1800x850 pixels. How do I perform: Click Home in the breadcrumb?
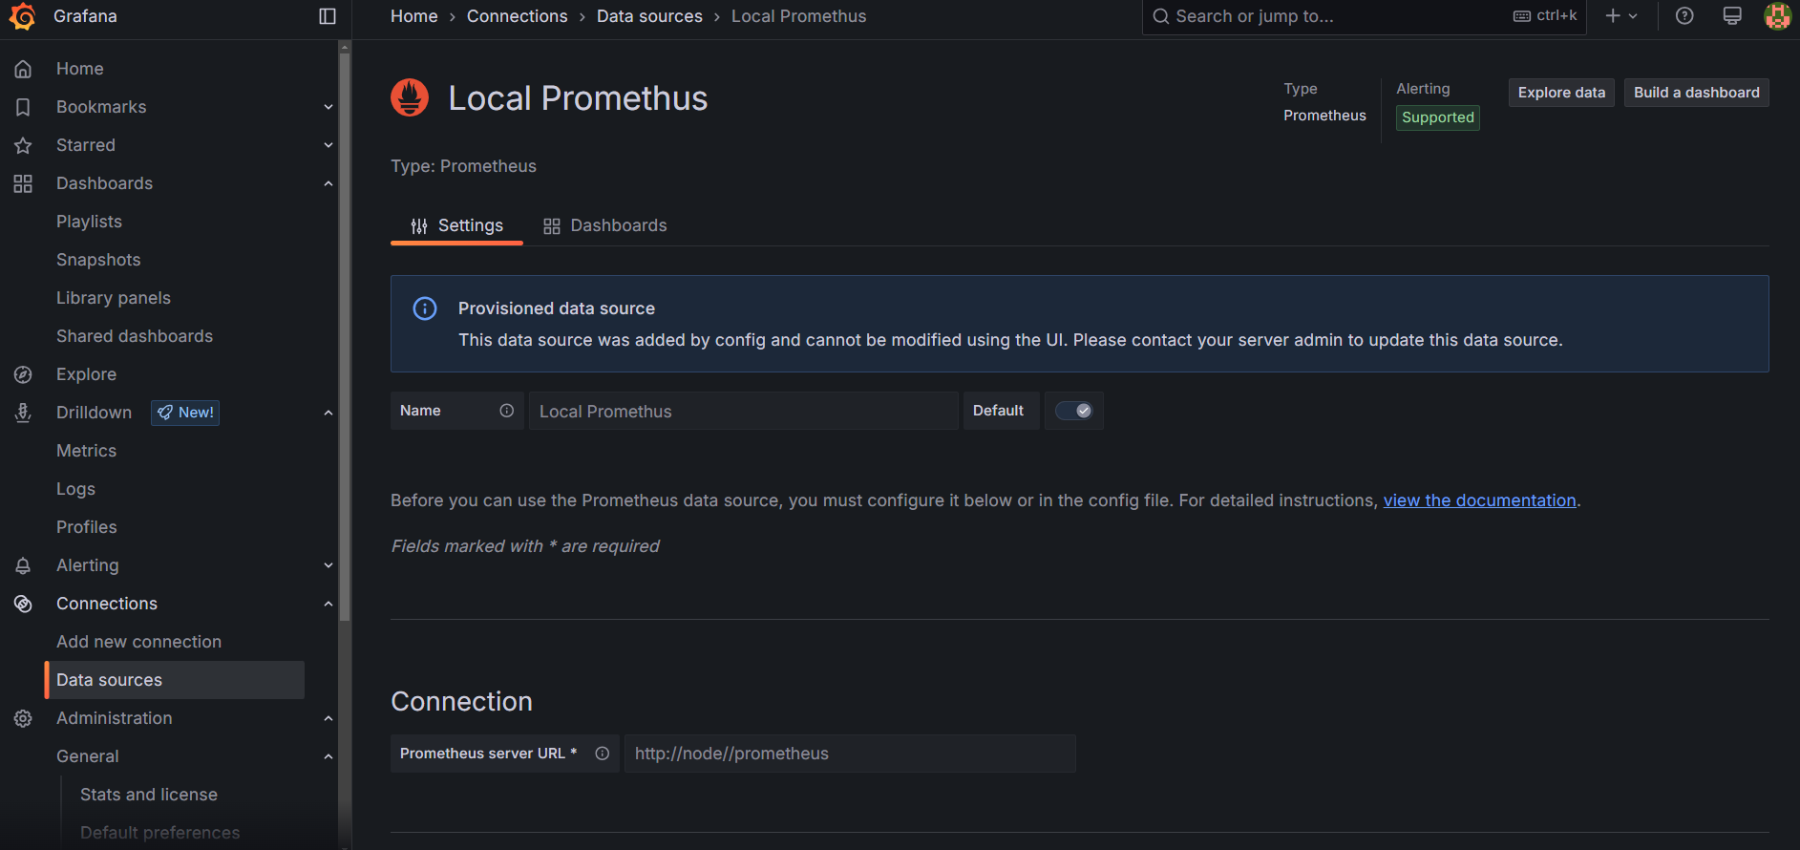click(x=413, y=16)
